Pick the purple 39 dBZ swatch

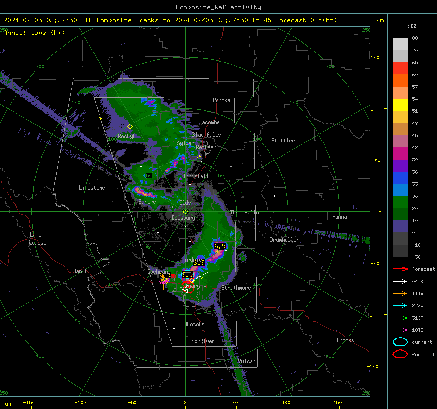[400, 166]
